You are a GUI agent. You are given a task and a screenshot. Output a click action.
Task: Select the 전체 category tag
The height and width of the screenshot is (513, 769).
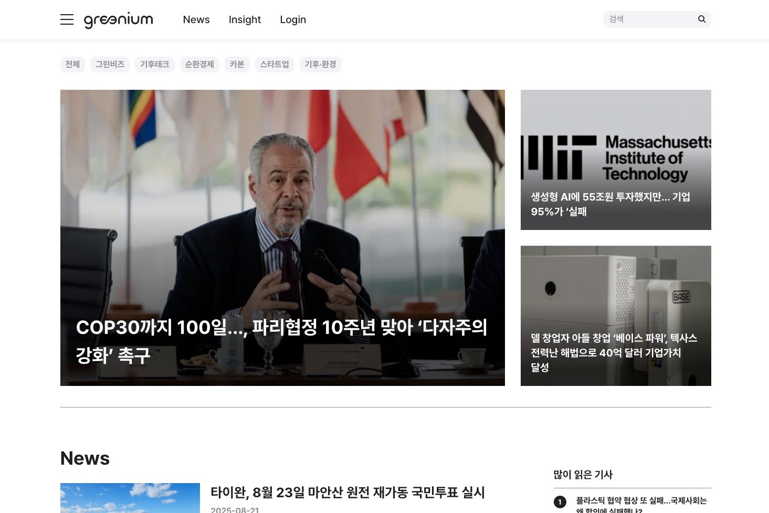point(72,65)
